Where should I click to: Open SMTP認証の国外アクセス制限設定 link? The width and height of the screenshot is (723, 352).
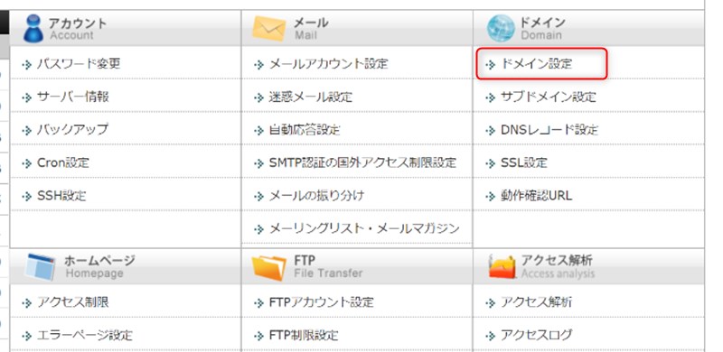(363, 162)
